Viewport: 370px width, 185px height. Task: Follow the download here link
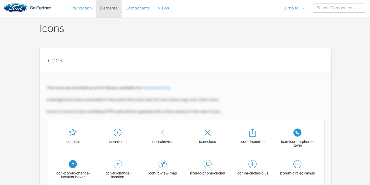pyautogui.click(x=156, y=88)
